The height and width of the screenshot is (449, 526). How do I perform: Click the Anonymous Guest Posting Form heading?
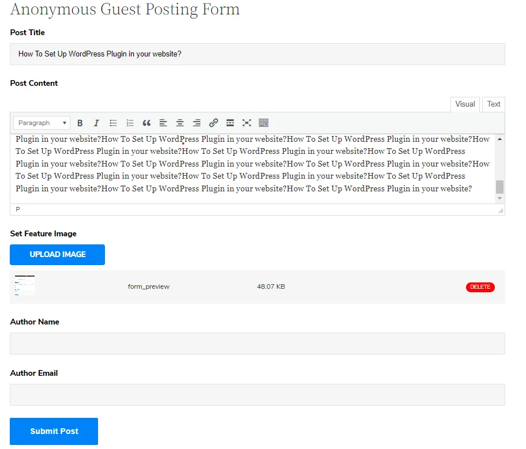pyautogui.click(x=125, y=9)
